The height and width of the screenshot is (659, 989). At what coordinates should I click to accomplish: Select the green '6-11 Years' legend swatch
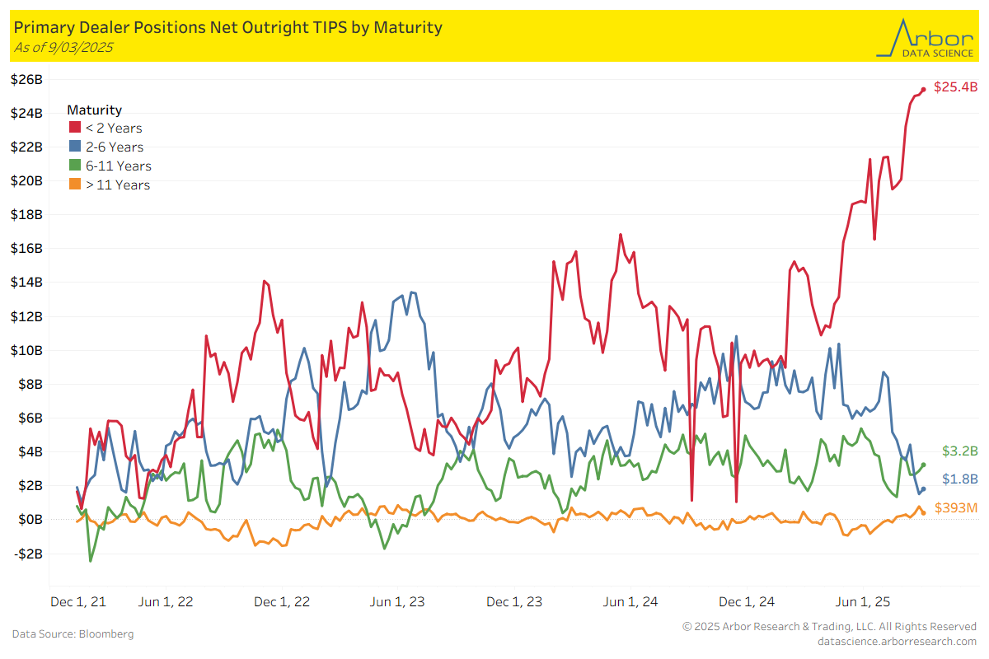click(74, 166)
